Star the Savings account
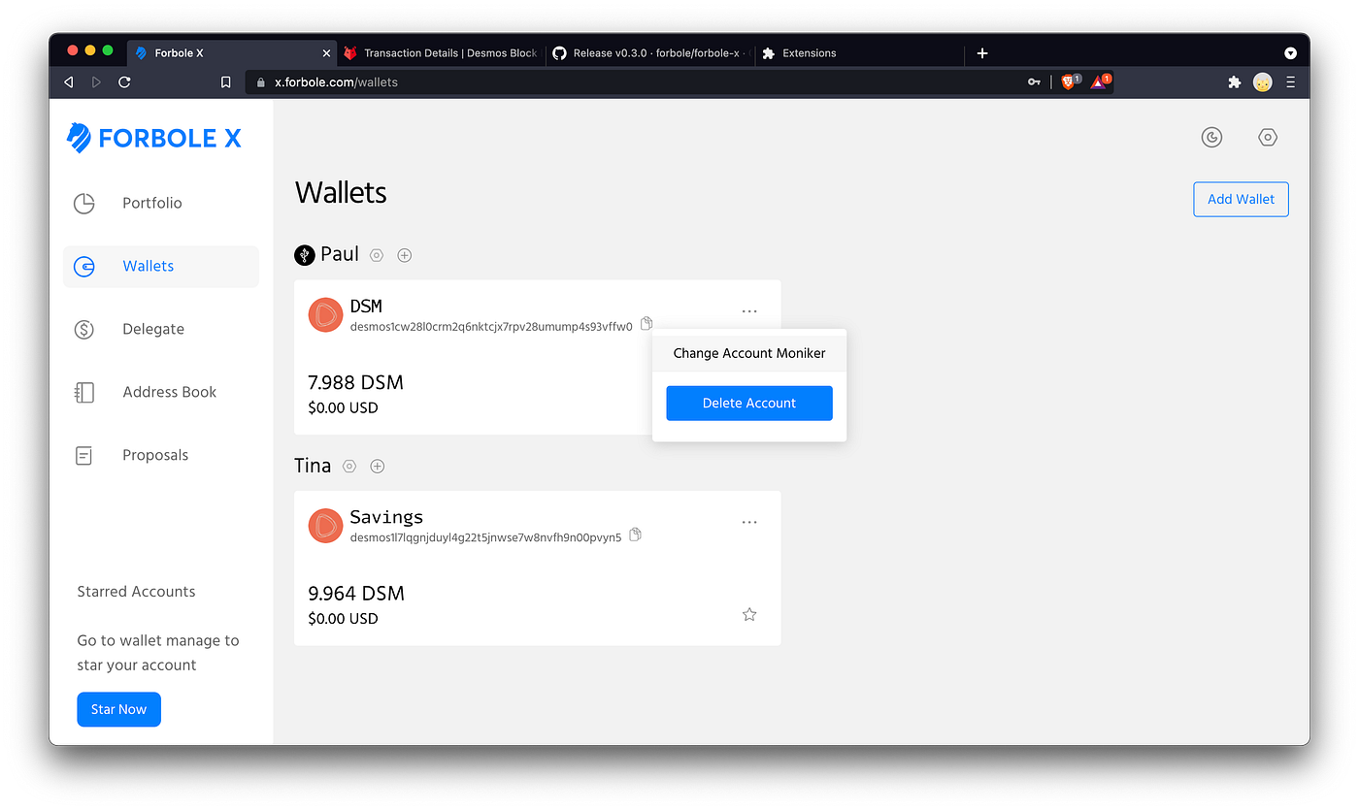The image size is (1359, 810). [748, 614]
